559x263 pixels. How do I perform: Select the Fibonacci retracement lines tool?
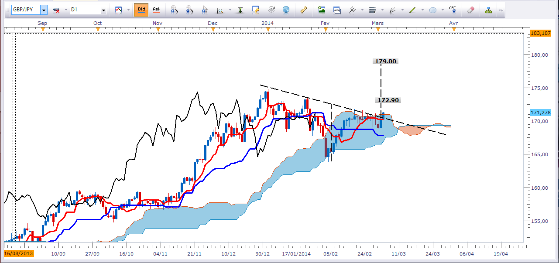[x=373, y=10]
